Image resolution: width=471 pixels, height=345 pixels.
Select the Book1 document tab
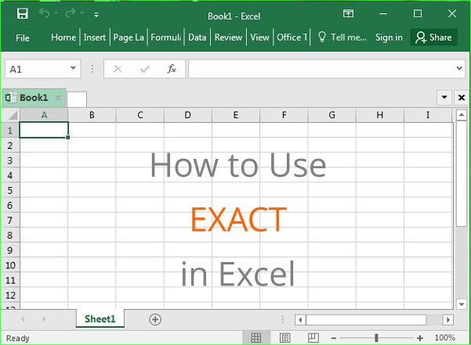pos(34,98)
